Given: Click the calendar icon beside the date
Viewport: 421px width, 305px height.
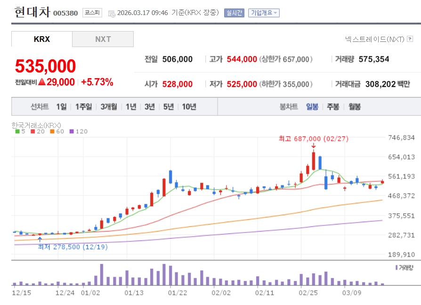Looking at the screenshot, I should (x=111, y=13).
